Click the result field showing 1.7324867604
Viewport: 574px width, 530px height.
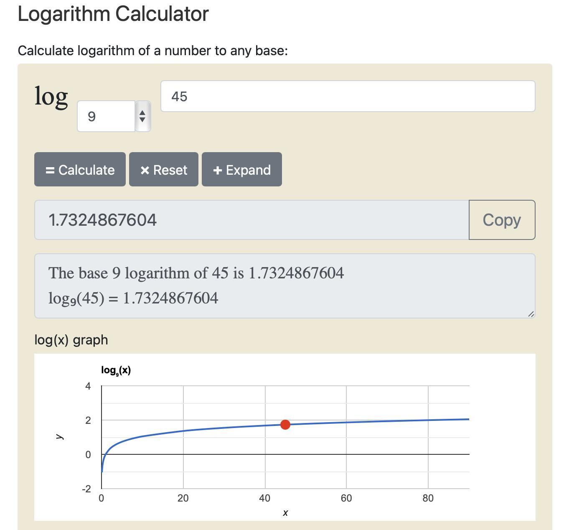pyautogui.click(x=251, y=220)
